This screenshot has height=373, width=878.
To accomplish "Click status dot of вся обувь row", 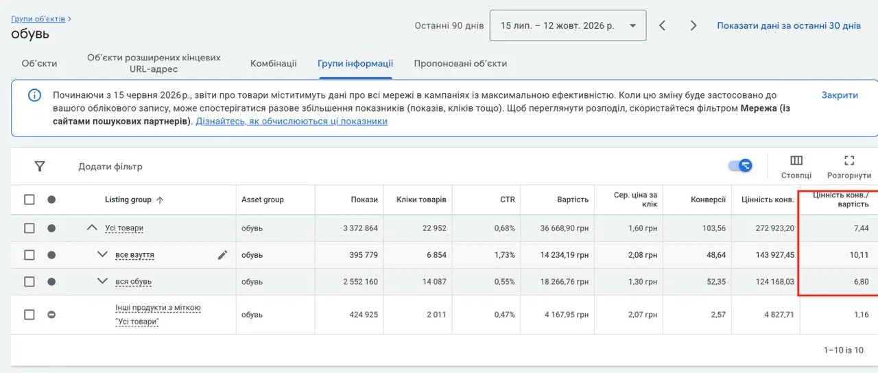I will click(x=51, y=281).
